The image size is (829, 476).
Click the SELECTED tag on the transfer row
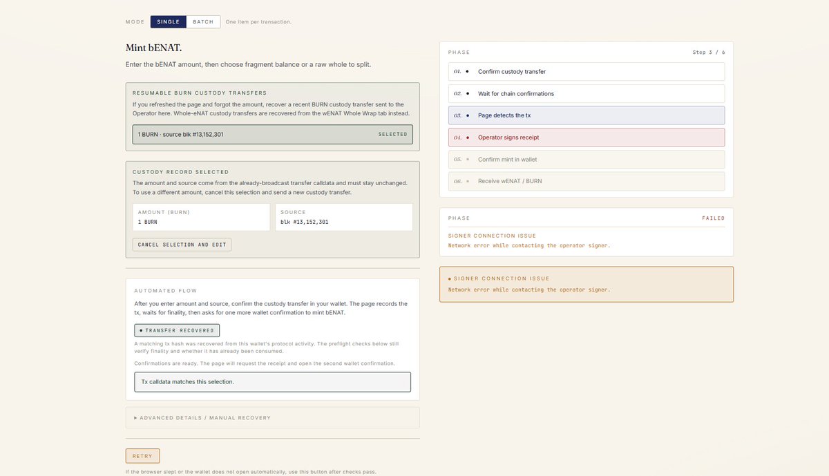click(392, 135)
